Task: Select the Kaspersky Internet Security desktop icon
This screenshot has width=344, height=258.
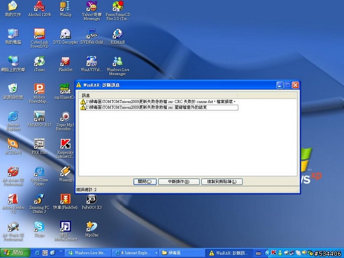Action: [66, 148]
